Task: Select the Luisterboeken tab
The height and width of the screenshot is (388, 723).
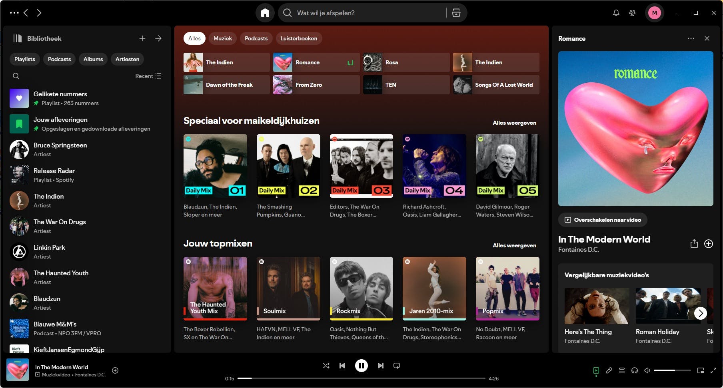Action: pyautogui.click(x=299, y=38)
